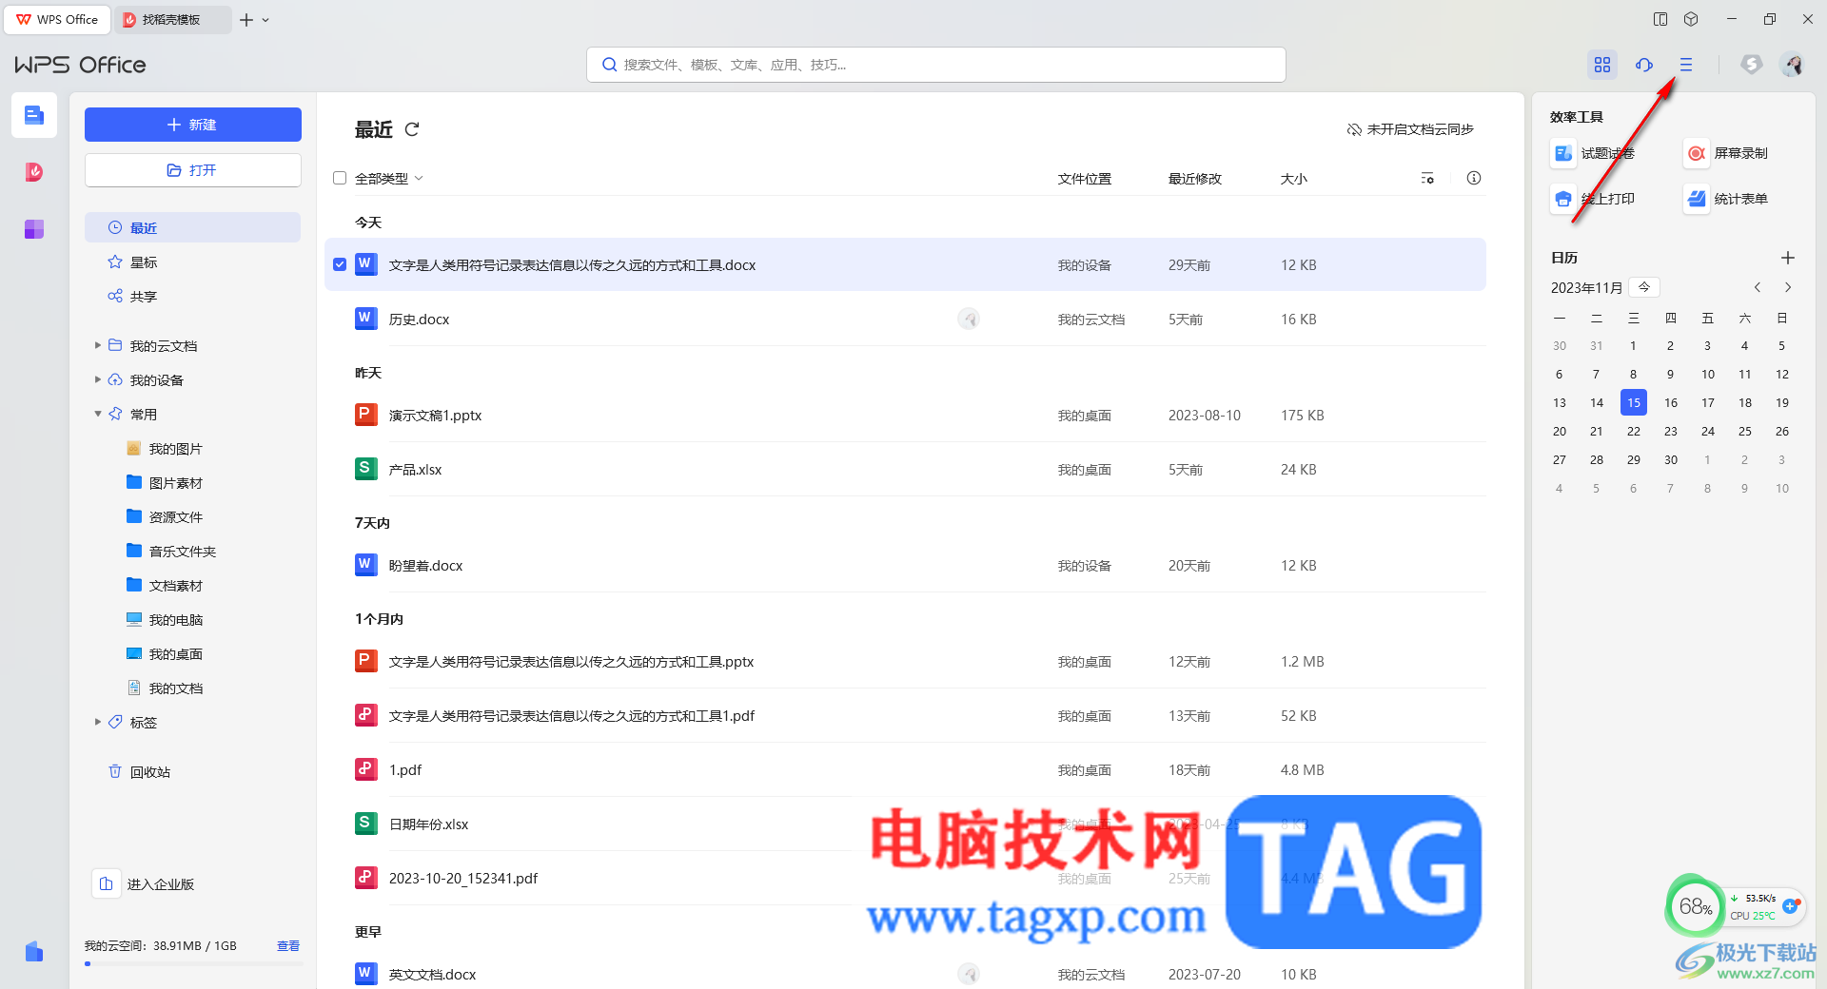1827x989 pixels.
Task: Open the user avatar profile
Action: (1793, 65)
